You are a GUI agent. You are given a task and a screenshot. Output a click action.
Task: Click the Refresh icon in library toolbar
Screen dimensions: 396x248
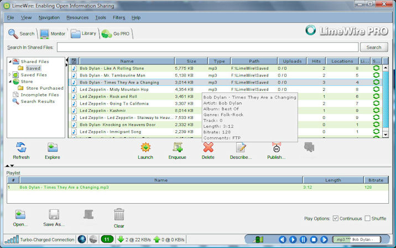21,148
